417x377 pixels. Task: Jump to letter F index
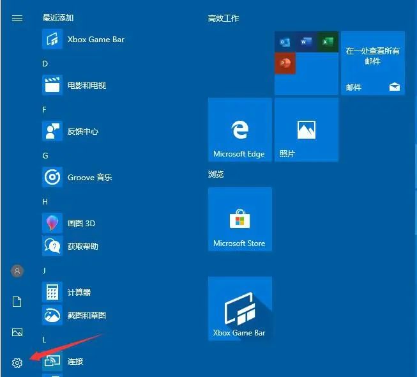[45, 109]
